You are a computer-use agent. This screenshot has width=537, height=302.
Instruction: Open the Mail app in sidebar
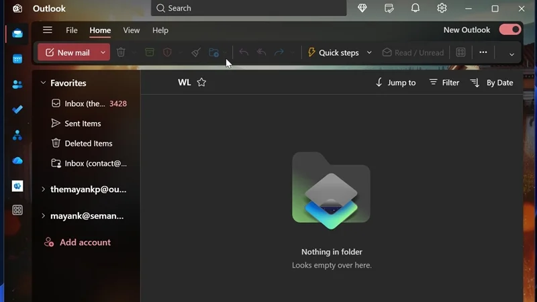coord(17,34)
